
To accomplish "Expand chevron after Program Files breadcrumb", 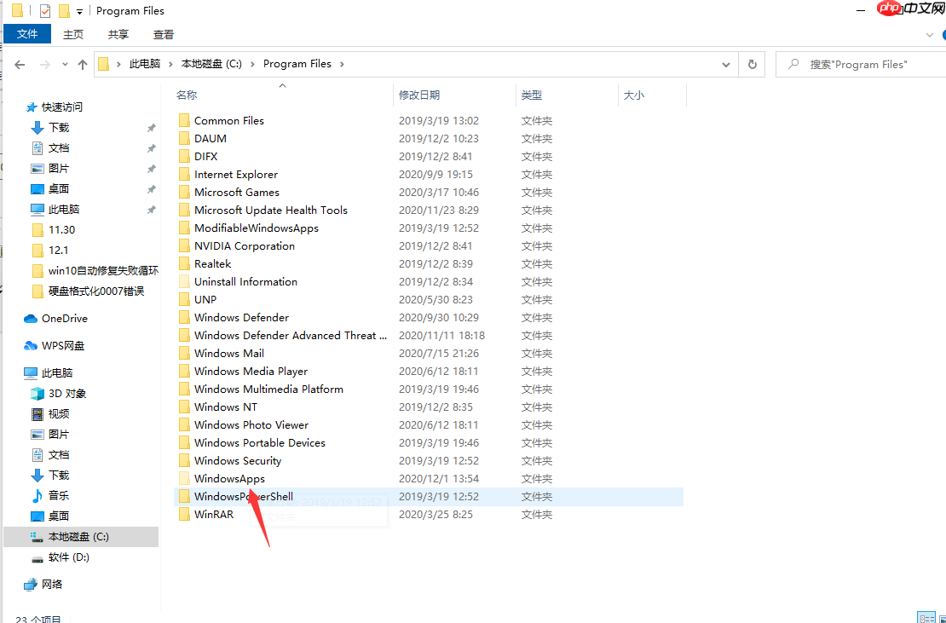I will pyautogui.click(x=342, y=64).
